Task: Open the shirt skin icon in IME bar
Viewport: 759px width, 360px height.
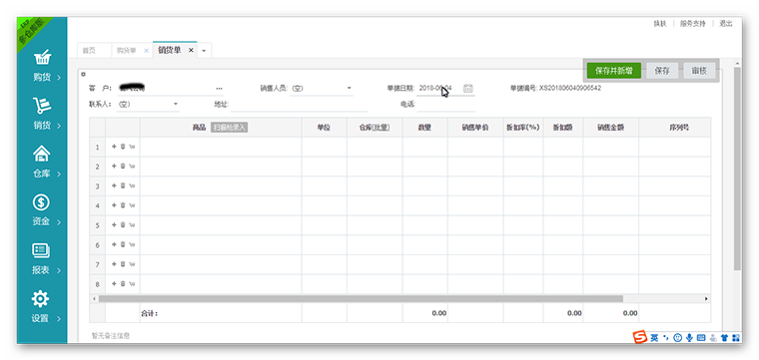Action: (725, 338)
